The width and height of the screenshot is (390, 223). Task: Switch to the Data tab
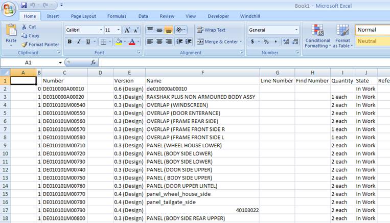[143, 16]
